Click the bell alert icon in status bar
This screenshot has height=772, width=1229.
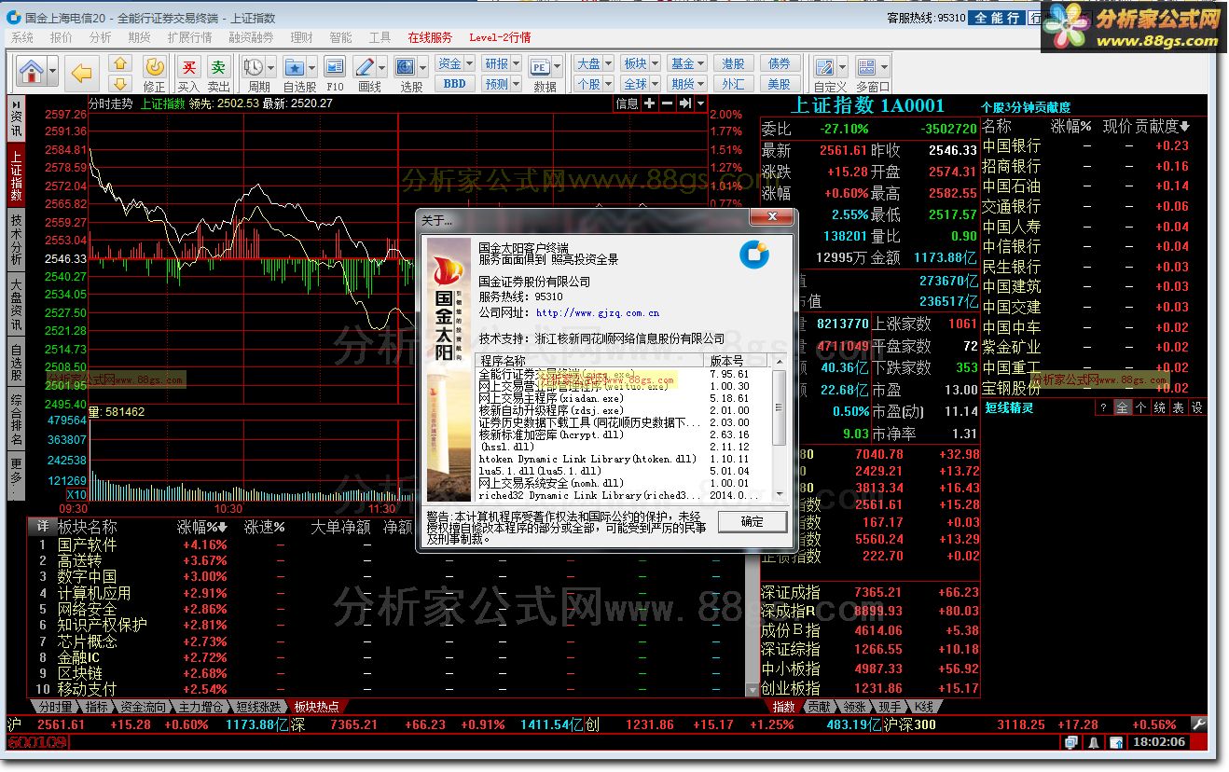point(1095,742)
